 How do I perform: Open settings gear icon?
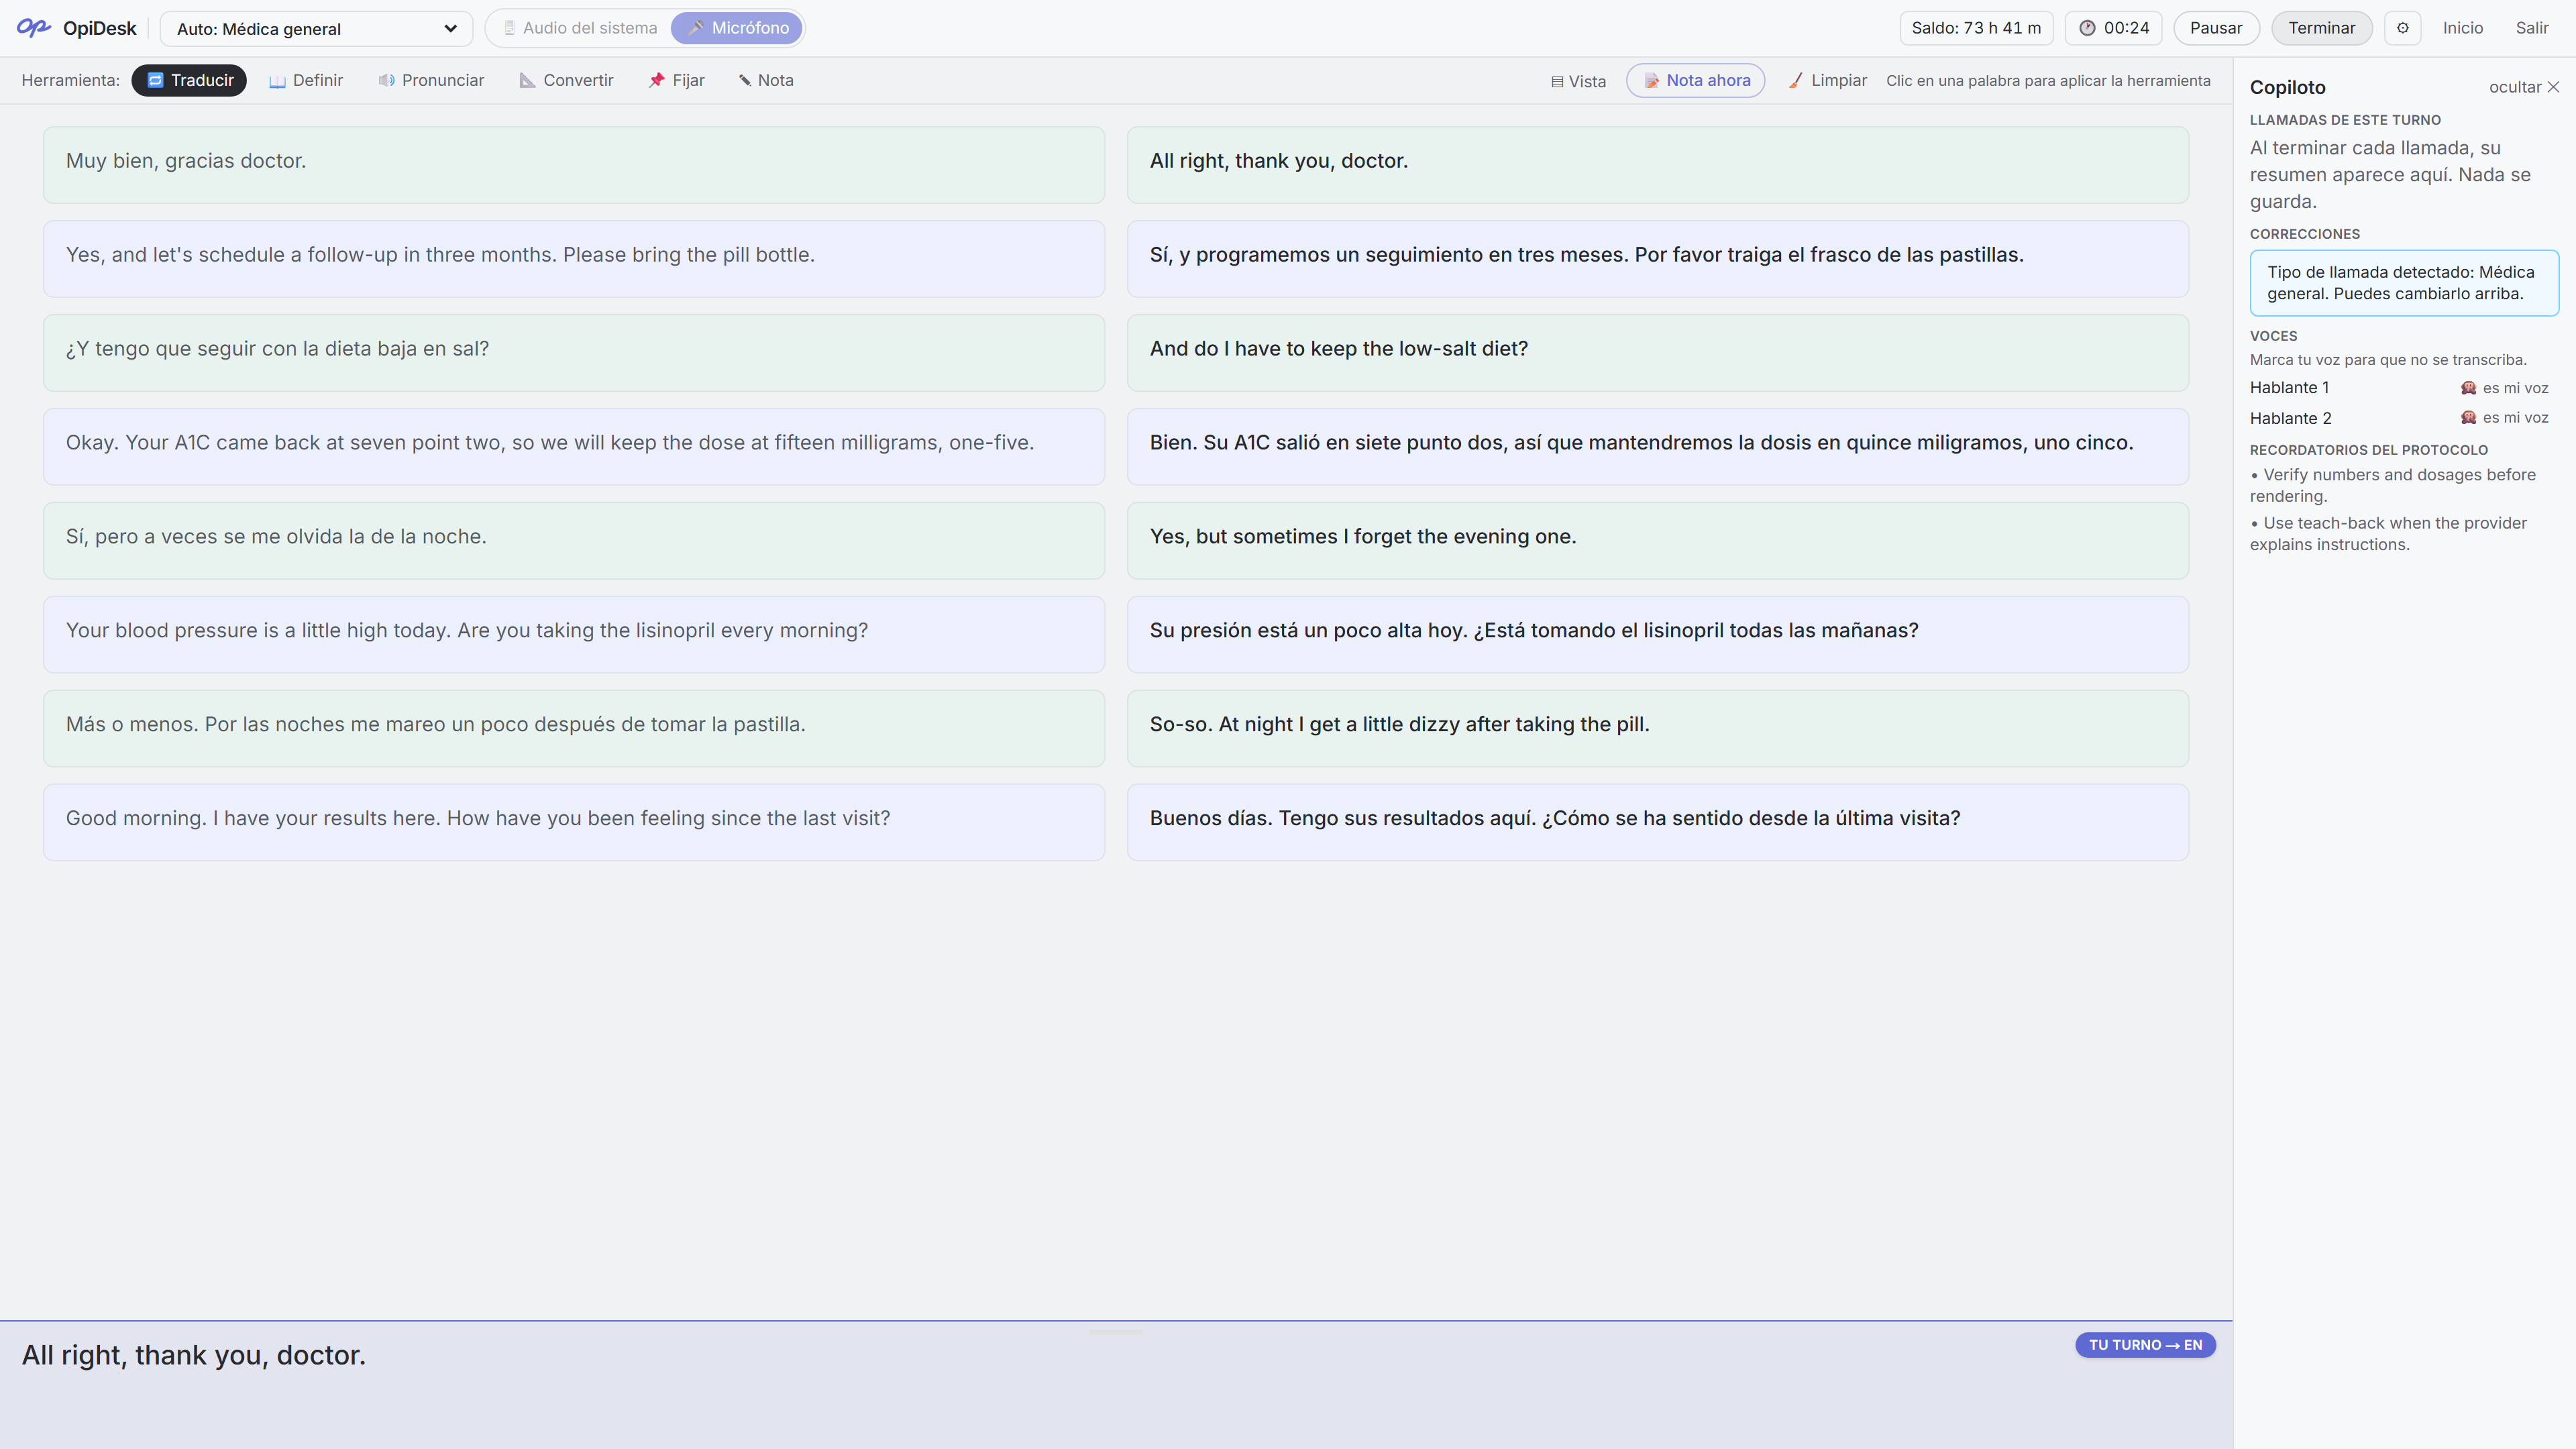click(2403, 28)
